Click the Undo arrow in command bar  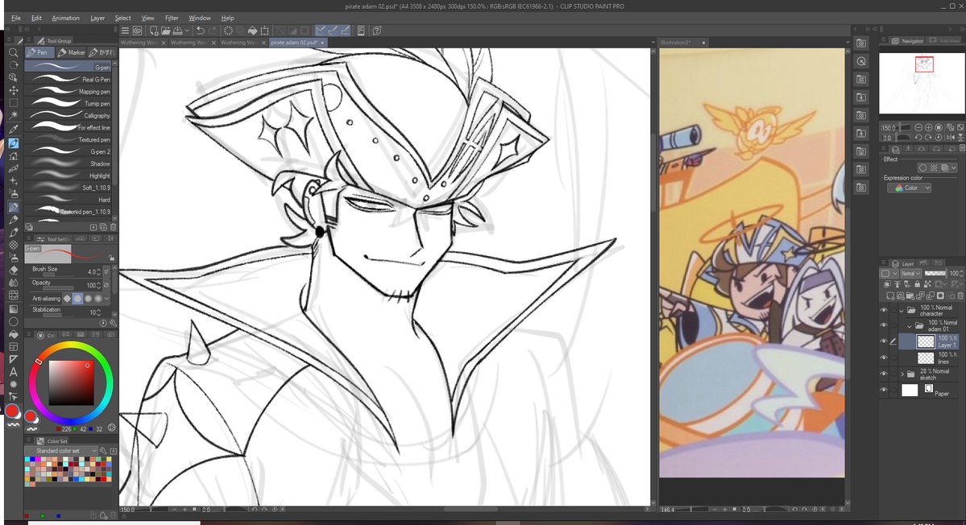[x=201, y=30]
